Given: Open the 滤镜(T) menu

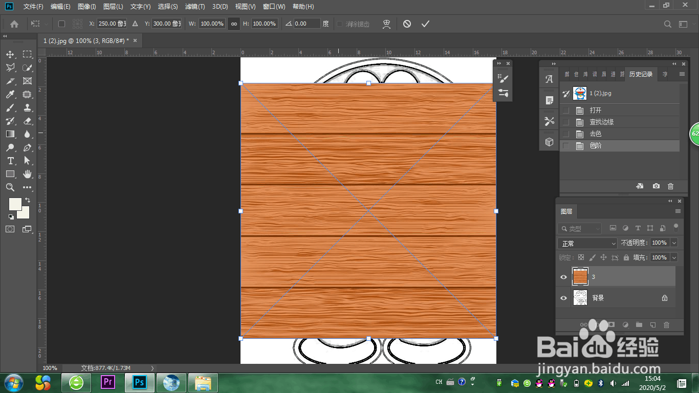Looking at the screenshot, I should 195,7.
